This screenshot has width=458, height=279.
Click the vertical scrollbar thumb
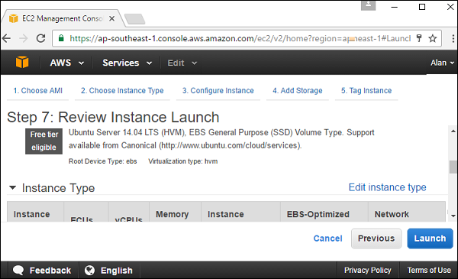point(453,167)
